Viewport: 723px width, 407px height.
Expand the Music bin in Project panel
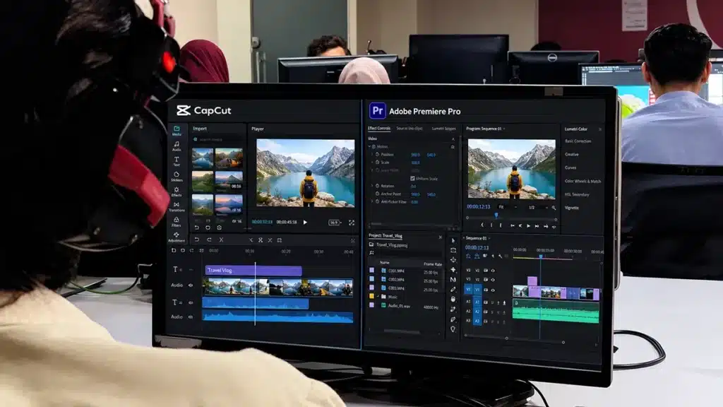point(378,297)
